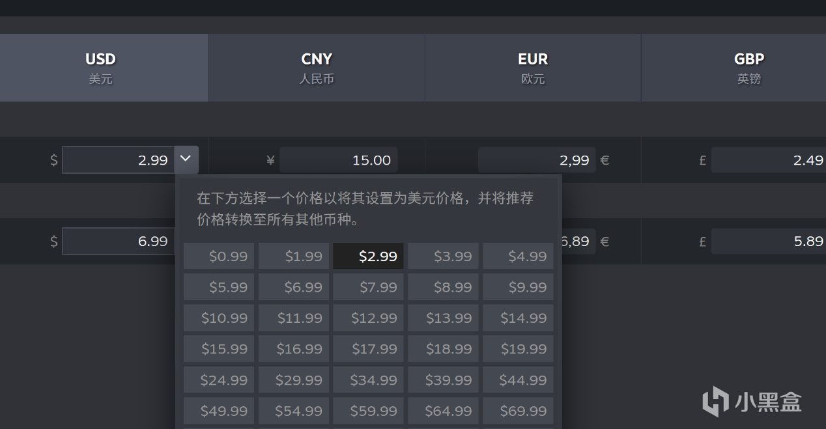Click the 15.00 CNY price field
Screen dimensions: 826x429
coord(338,160)
